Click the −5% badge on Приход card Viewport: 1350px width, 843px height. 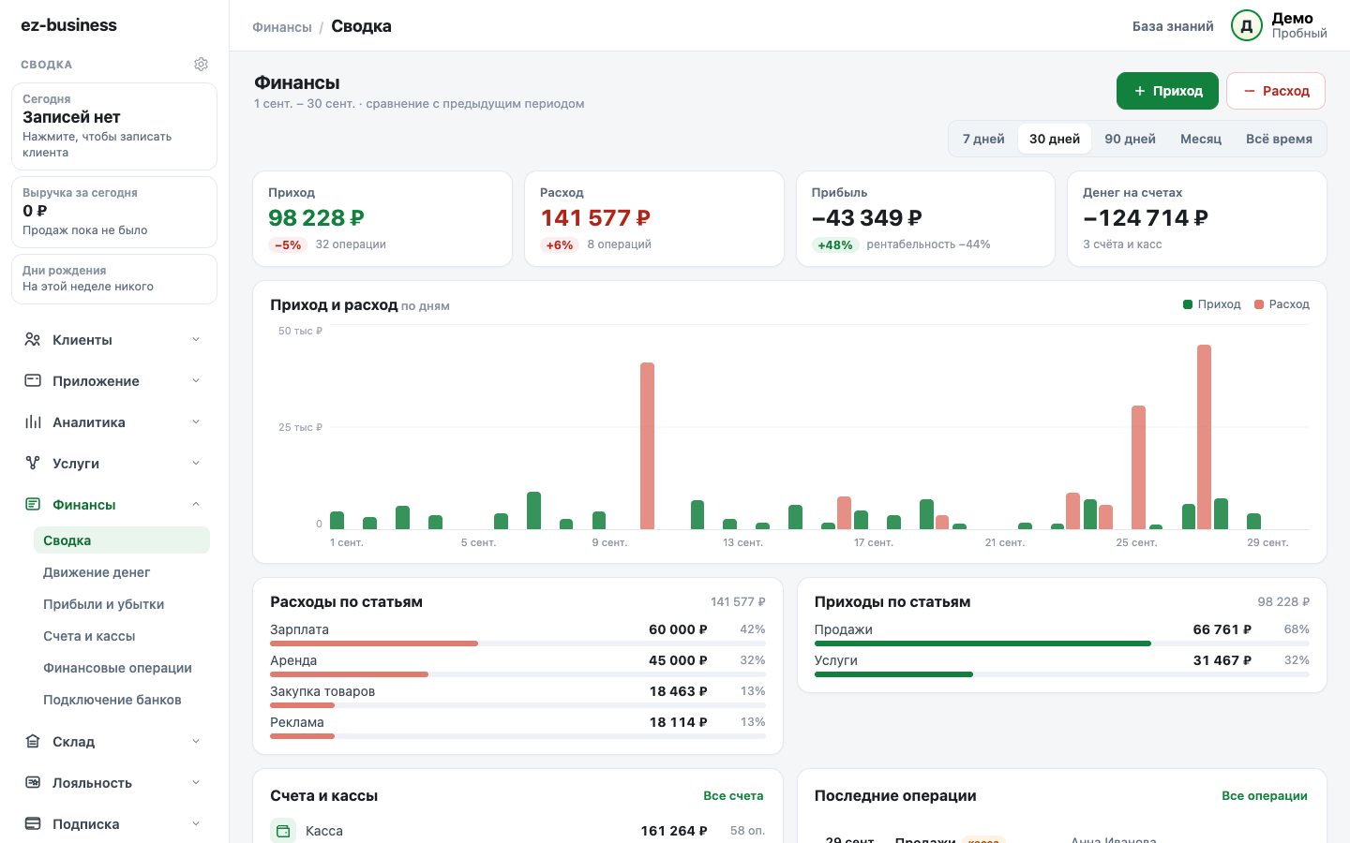point(288,245)
